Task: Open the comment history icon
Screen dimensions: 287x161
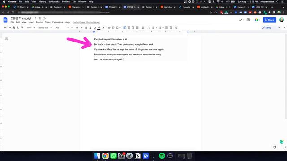Action: tap(248, 20)
